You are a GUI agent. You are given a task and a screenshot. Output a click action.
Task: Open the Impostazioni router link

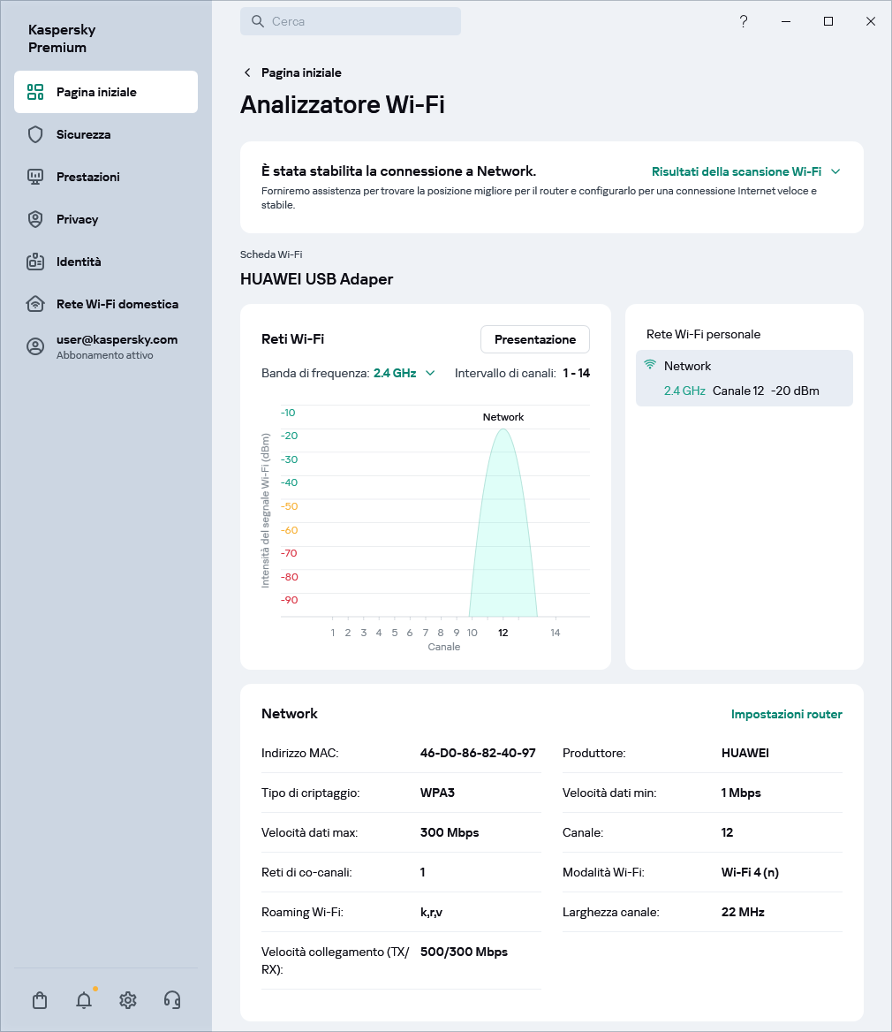pyautogui.click(x=786, y=714)
